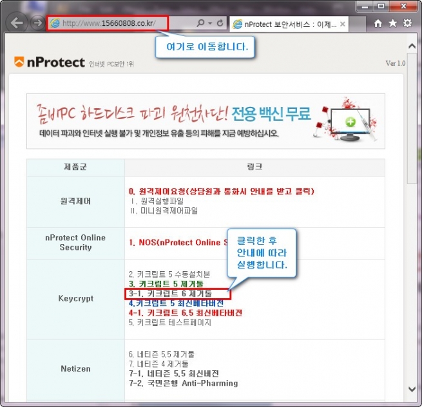Open the 7-2. 국민은행 Anti-Pharming link

pyautogui.click(x=183, y=383)
